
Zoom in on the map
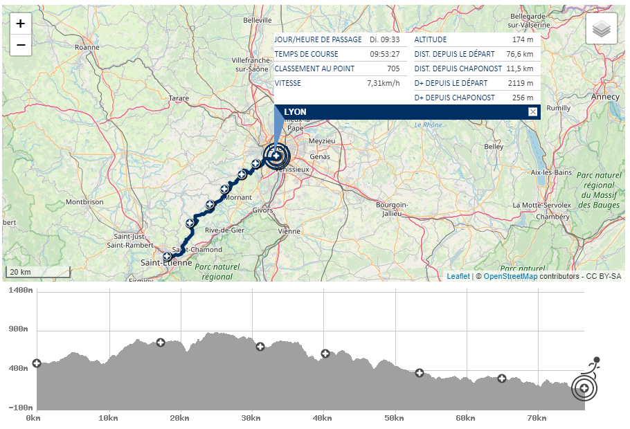(21, 24)
